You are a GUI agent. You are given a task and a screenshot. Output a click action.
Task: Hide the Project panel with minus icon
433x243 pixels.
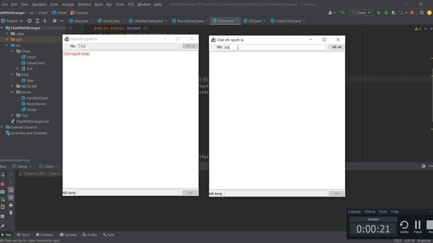pos(62,21)
